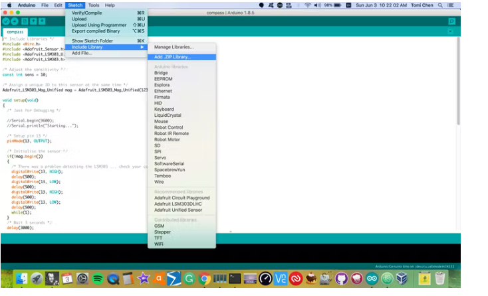Open the Edit menu
This screenshot has height=296, width=488.
(59, 5)
